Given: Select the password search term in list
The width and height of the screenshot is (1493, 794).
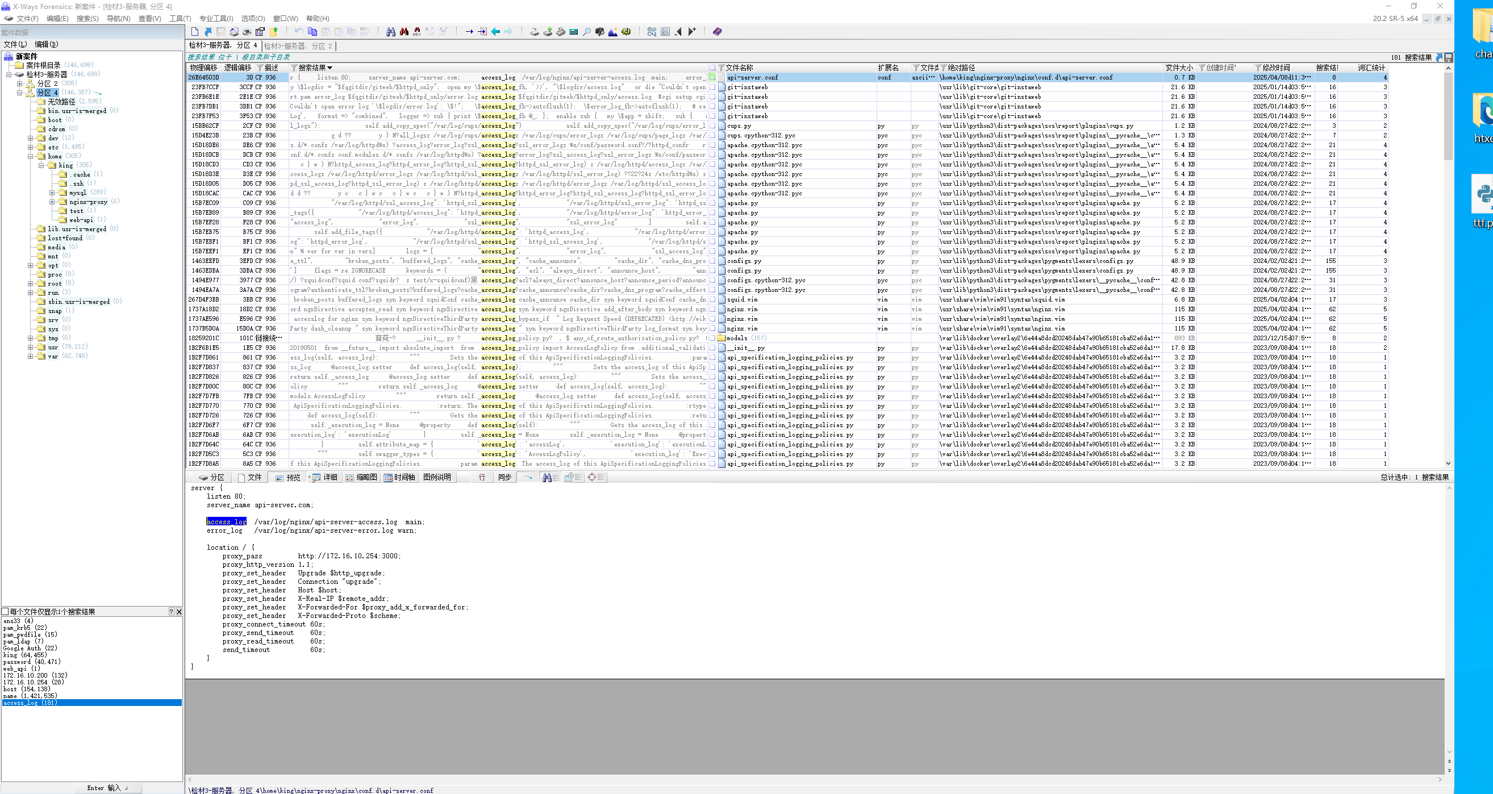Looking at the screenshot, I should pos(17,662).
